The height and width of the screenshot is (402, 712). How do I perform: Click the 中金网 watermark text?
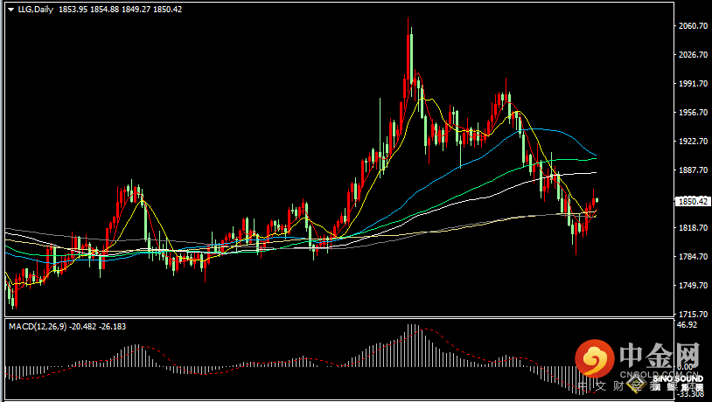point(660,356)
